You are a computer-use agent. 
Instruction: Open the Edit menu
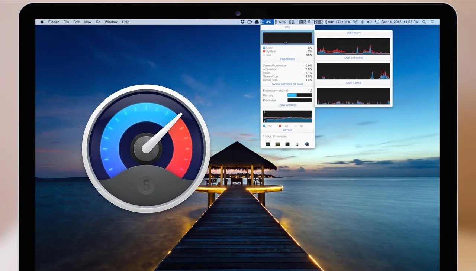click(x=76, y=22)
